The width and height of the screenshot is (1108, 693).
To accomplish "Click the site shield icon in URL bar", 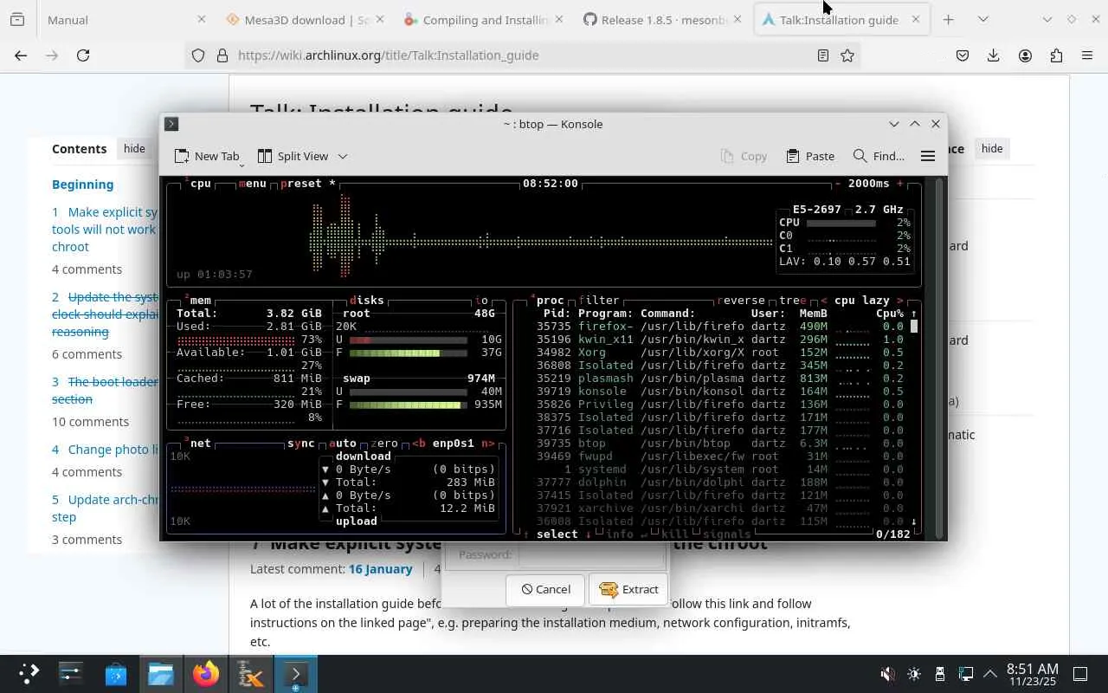I will pos(198,55).
